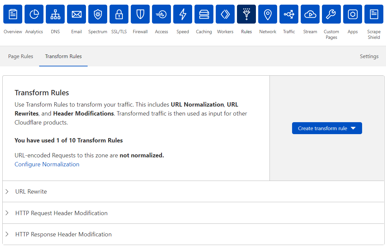Image resolution: width=386 pixels, height=248 pixels.
Task: Select the Network location pin icon
Action: [268, 14]
